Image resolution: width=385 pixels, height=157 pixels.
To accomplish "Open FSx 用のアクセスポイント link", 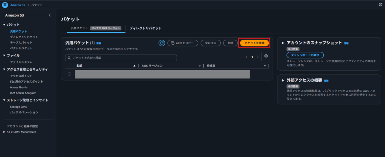I will point(27,82).
